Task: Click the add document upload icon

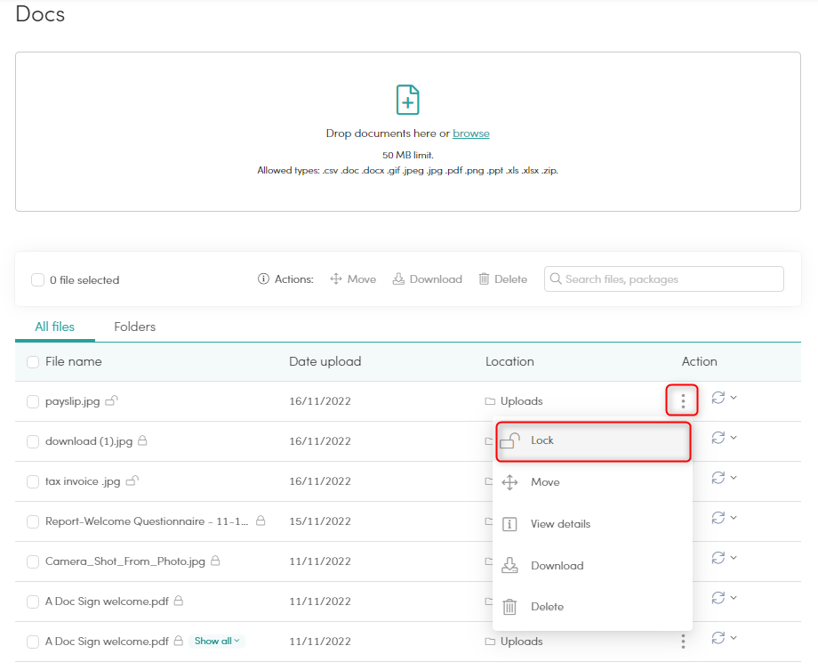Action: tap(407, 100)
